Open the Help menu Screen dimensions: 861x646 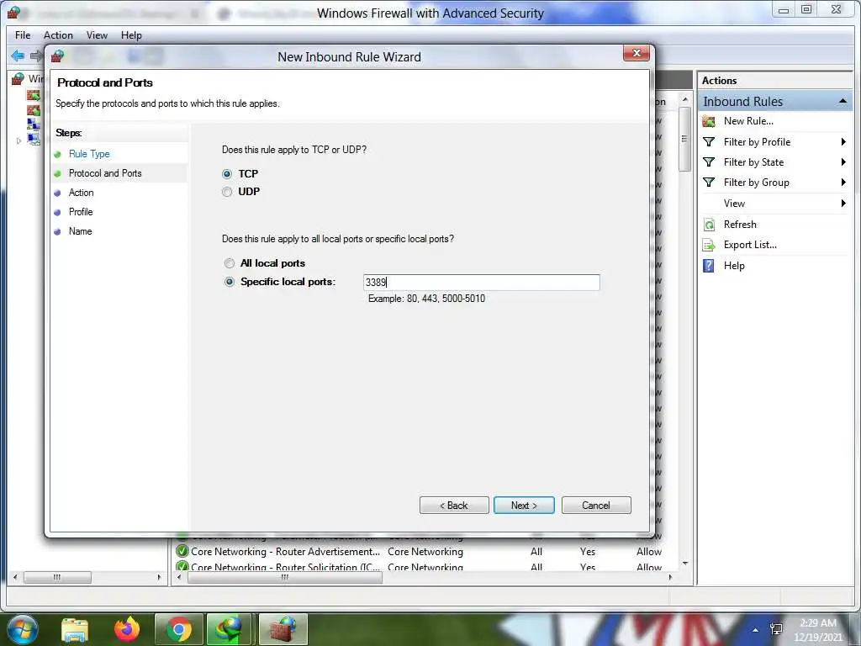coord(131,35)
